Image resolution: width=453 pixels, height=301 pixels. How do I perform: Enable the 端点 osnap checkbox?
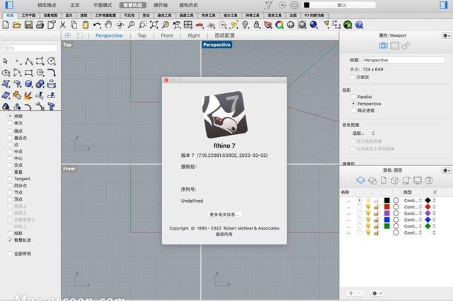[10, 131]
